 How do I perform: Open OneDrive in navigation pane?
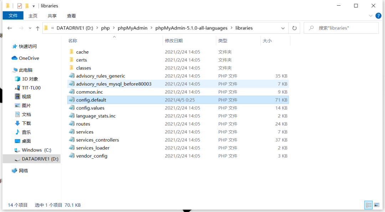[x=29, y=58]
